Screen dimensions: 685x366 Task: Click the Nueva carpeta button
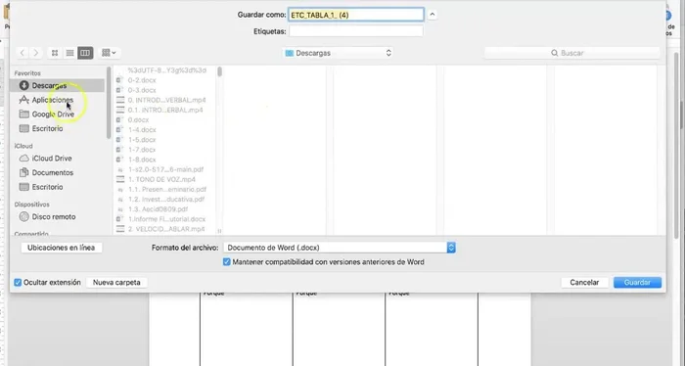click(x=116, y=283)
